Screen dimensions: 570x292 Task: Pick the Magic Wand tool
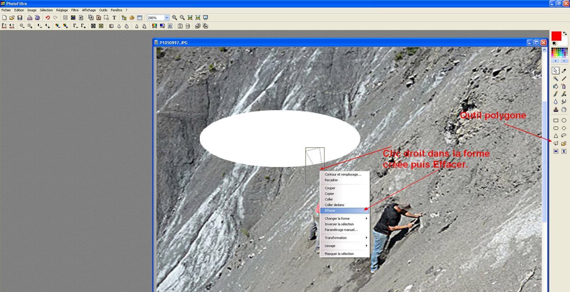coord(556,79)
